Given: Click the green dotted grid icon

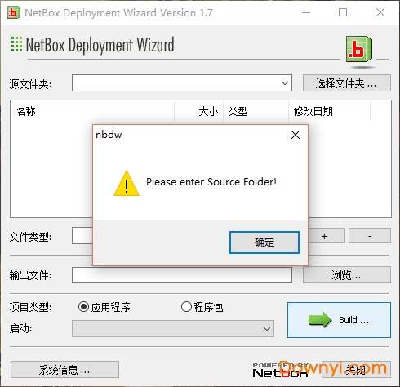Looking at the screenshot, I should pos(16,44).
